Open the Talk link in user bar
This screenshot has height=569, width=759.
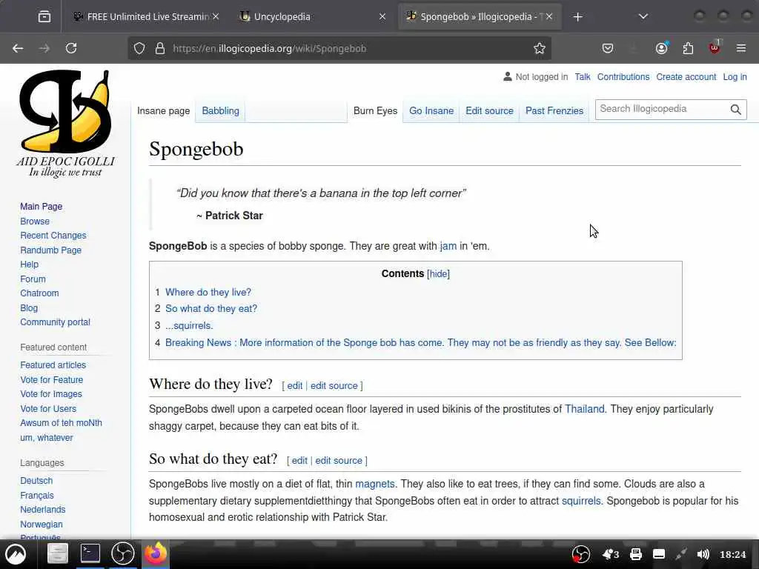pyautogui.click(x=583, y=77)
